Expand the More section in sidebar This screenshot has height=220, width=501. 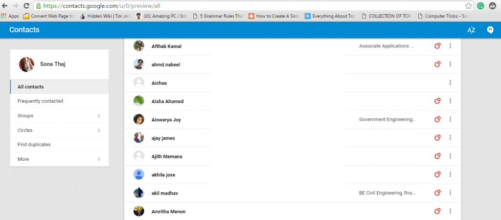(59, 159)
